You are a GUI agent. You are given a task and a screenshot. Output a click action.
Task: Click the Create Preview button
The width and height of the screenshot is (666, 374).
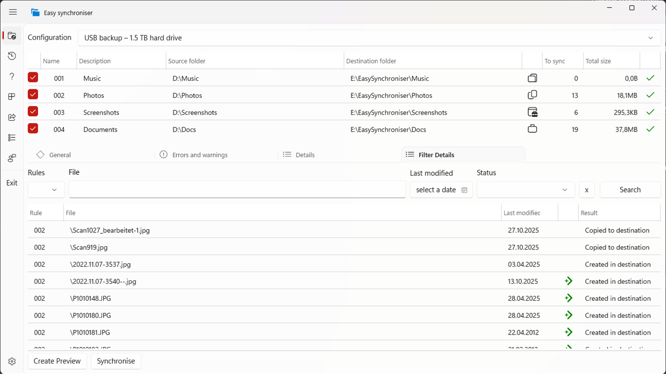coord(57,361)
